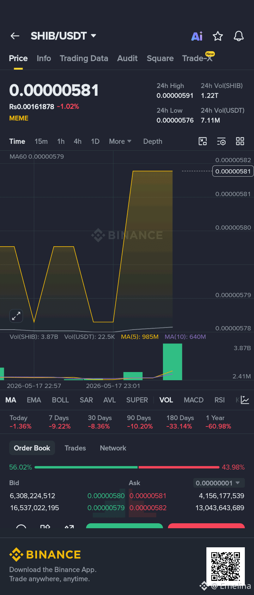The width and height of the screenshot is (254, 595).
Task: Tap the MA(10): 640M label
Action: 185,337
